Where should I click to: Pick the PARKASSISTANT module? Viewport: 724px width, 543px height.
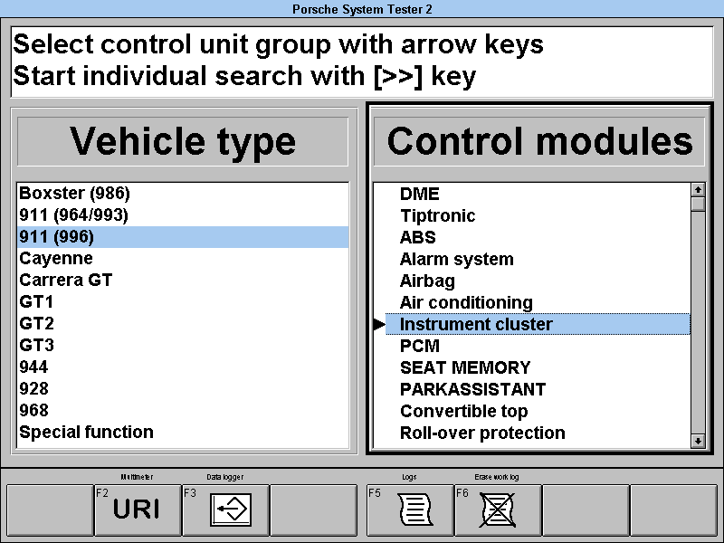538,389
